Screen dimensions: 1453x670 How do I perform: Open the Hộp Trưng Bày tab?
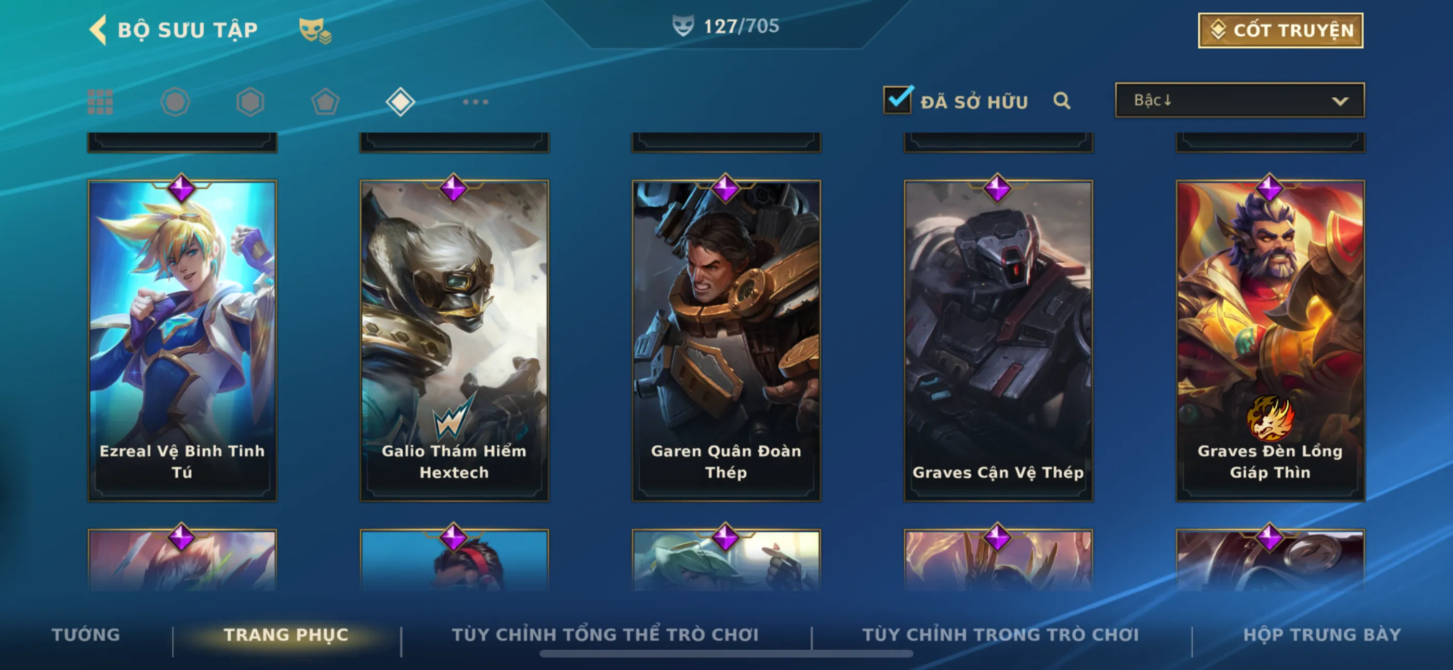point(1322,635)
